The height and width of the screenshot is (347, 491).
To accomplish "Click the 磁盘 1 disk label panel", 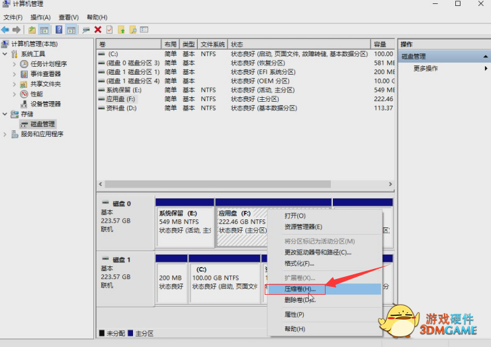I will 125,279.
